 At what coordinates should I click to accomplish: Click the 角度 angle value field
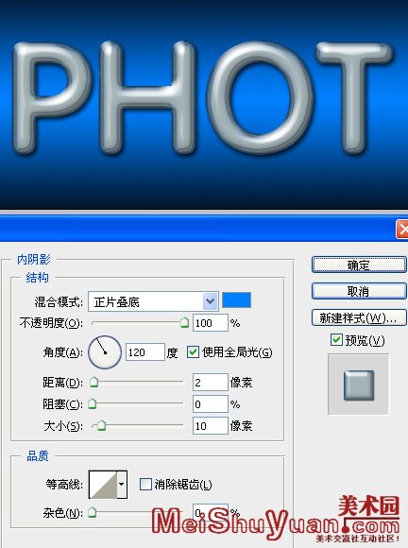(x=144, y=351)
